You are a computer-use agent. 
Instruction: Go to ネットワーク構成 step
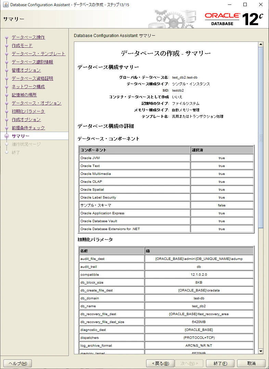28,87
